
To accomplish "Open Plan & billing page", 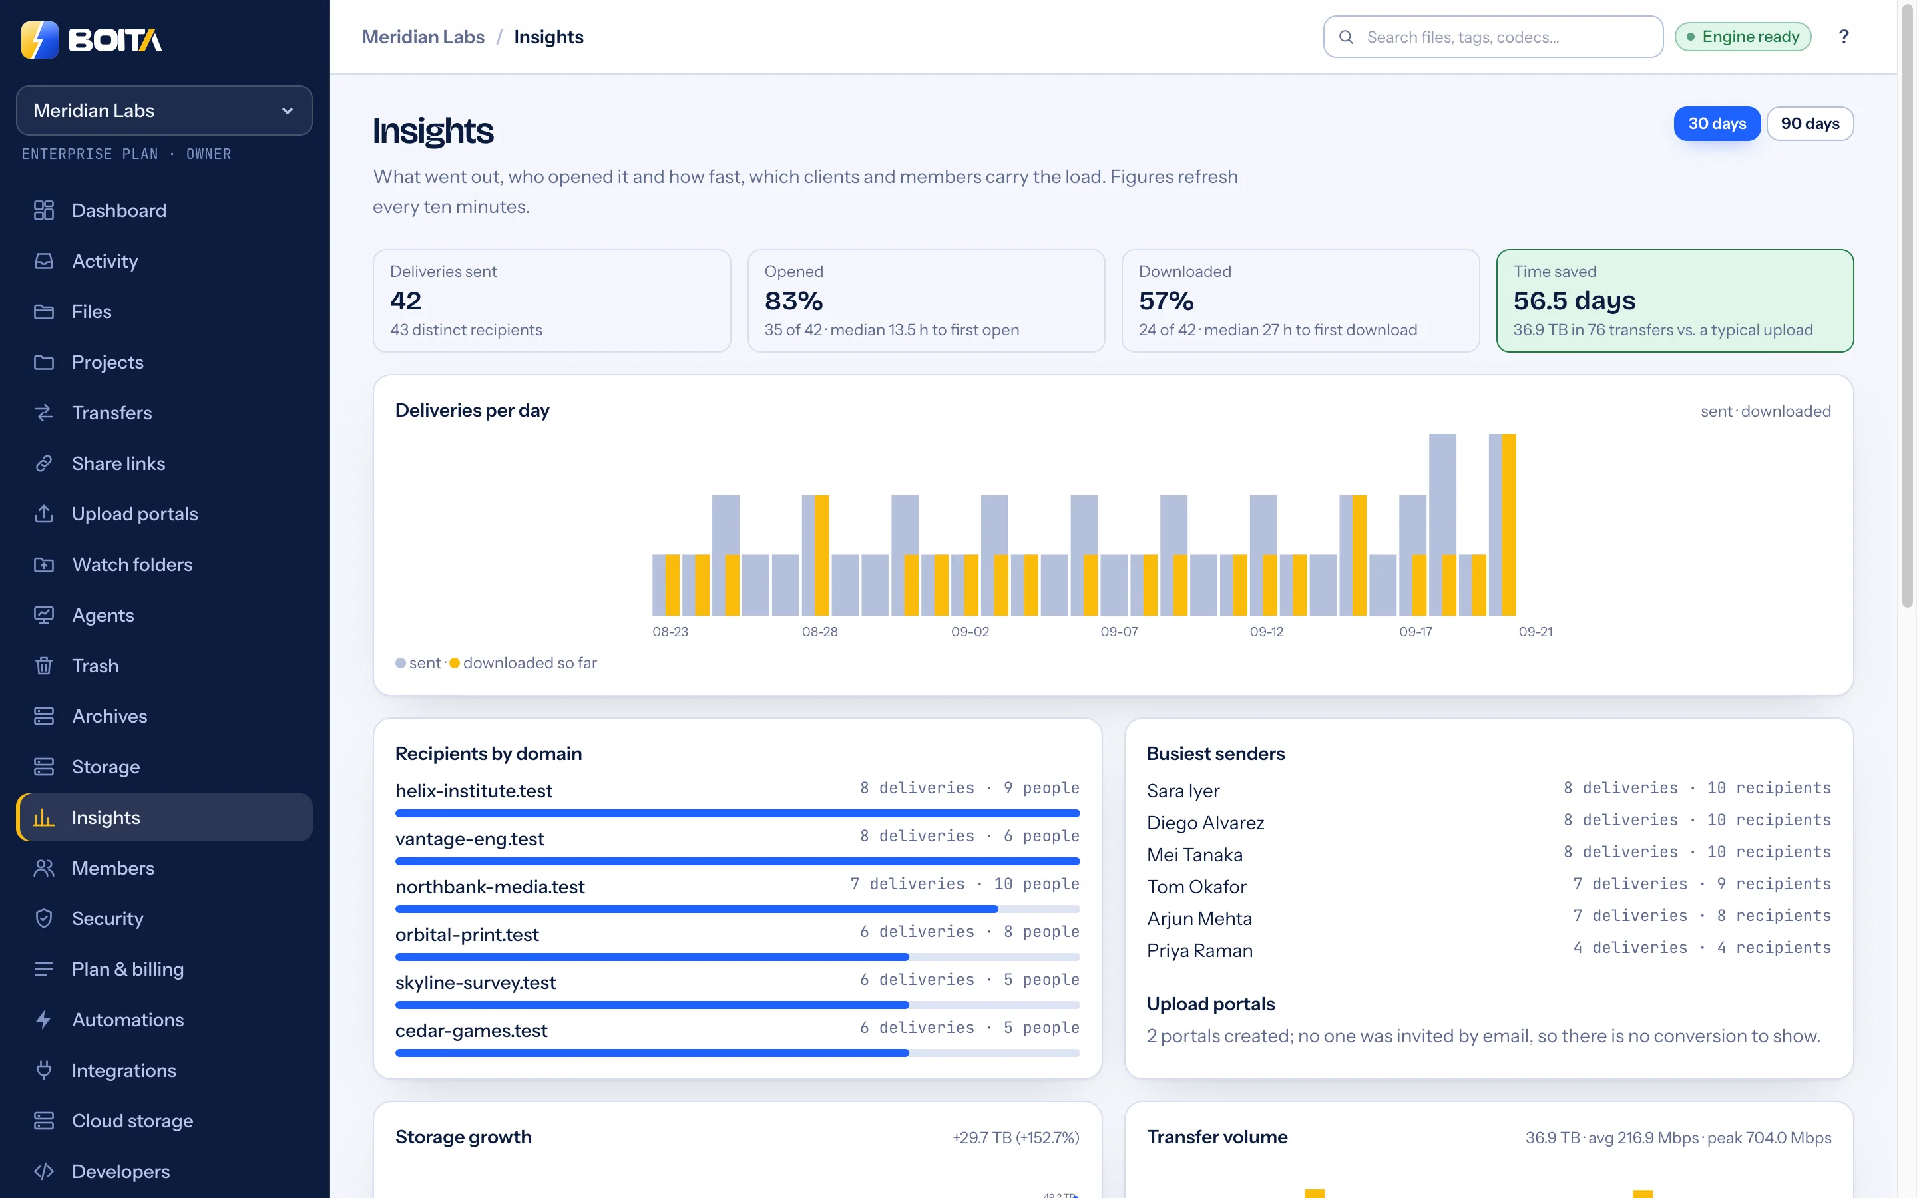I will click(x=164, y=970).
